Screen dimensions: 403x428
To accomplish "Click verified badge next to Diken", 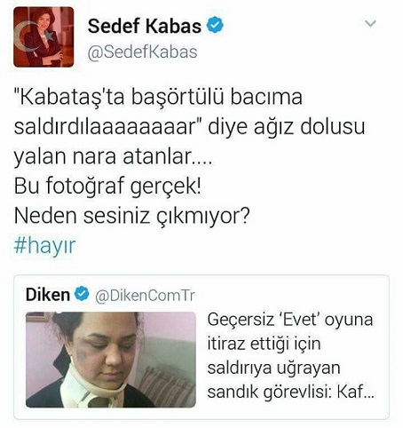I will point(82,294).
